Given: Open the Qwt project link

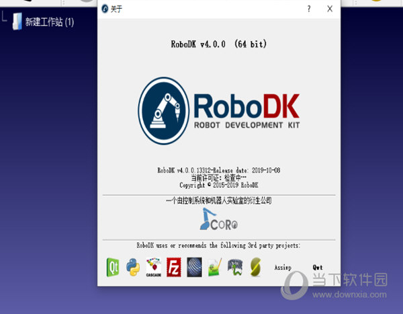Looking at the screenshot, I should point(318,268).
